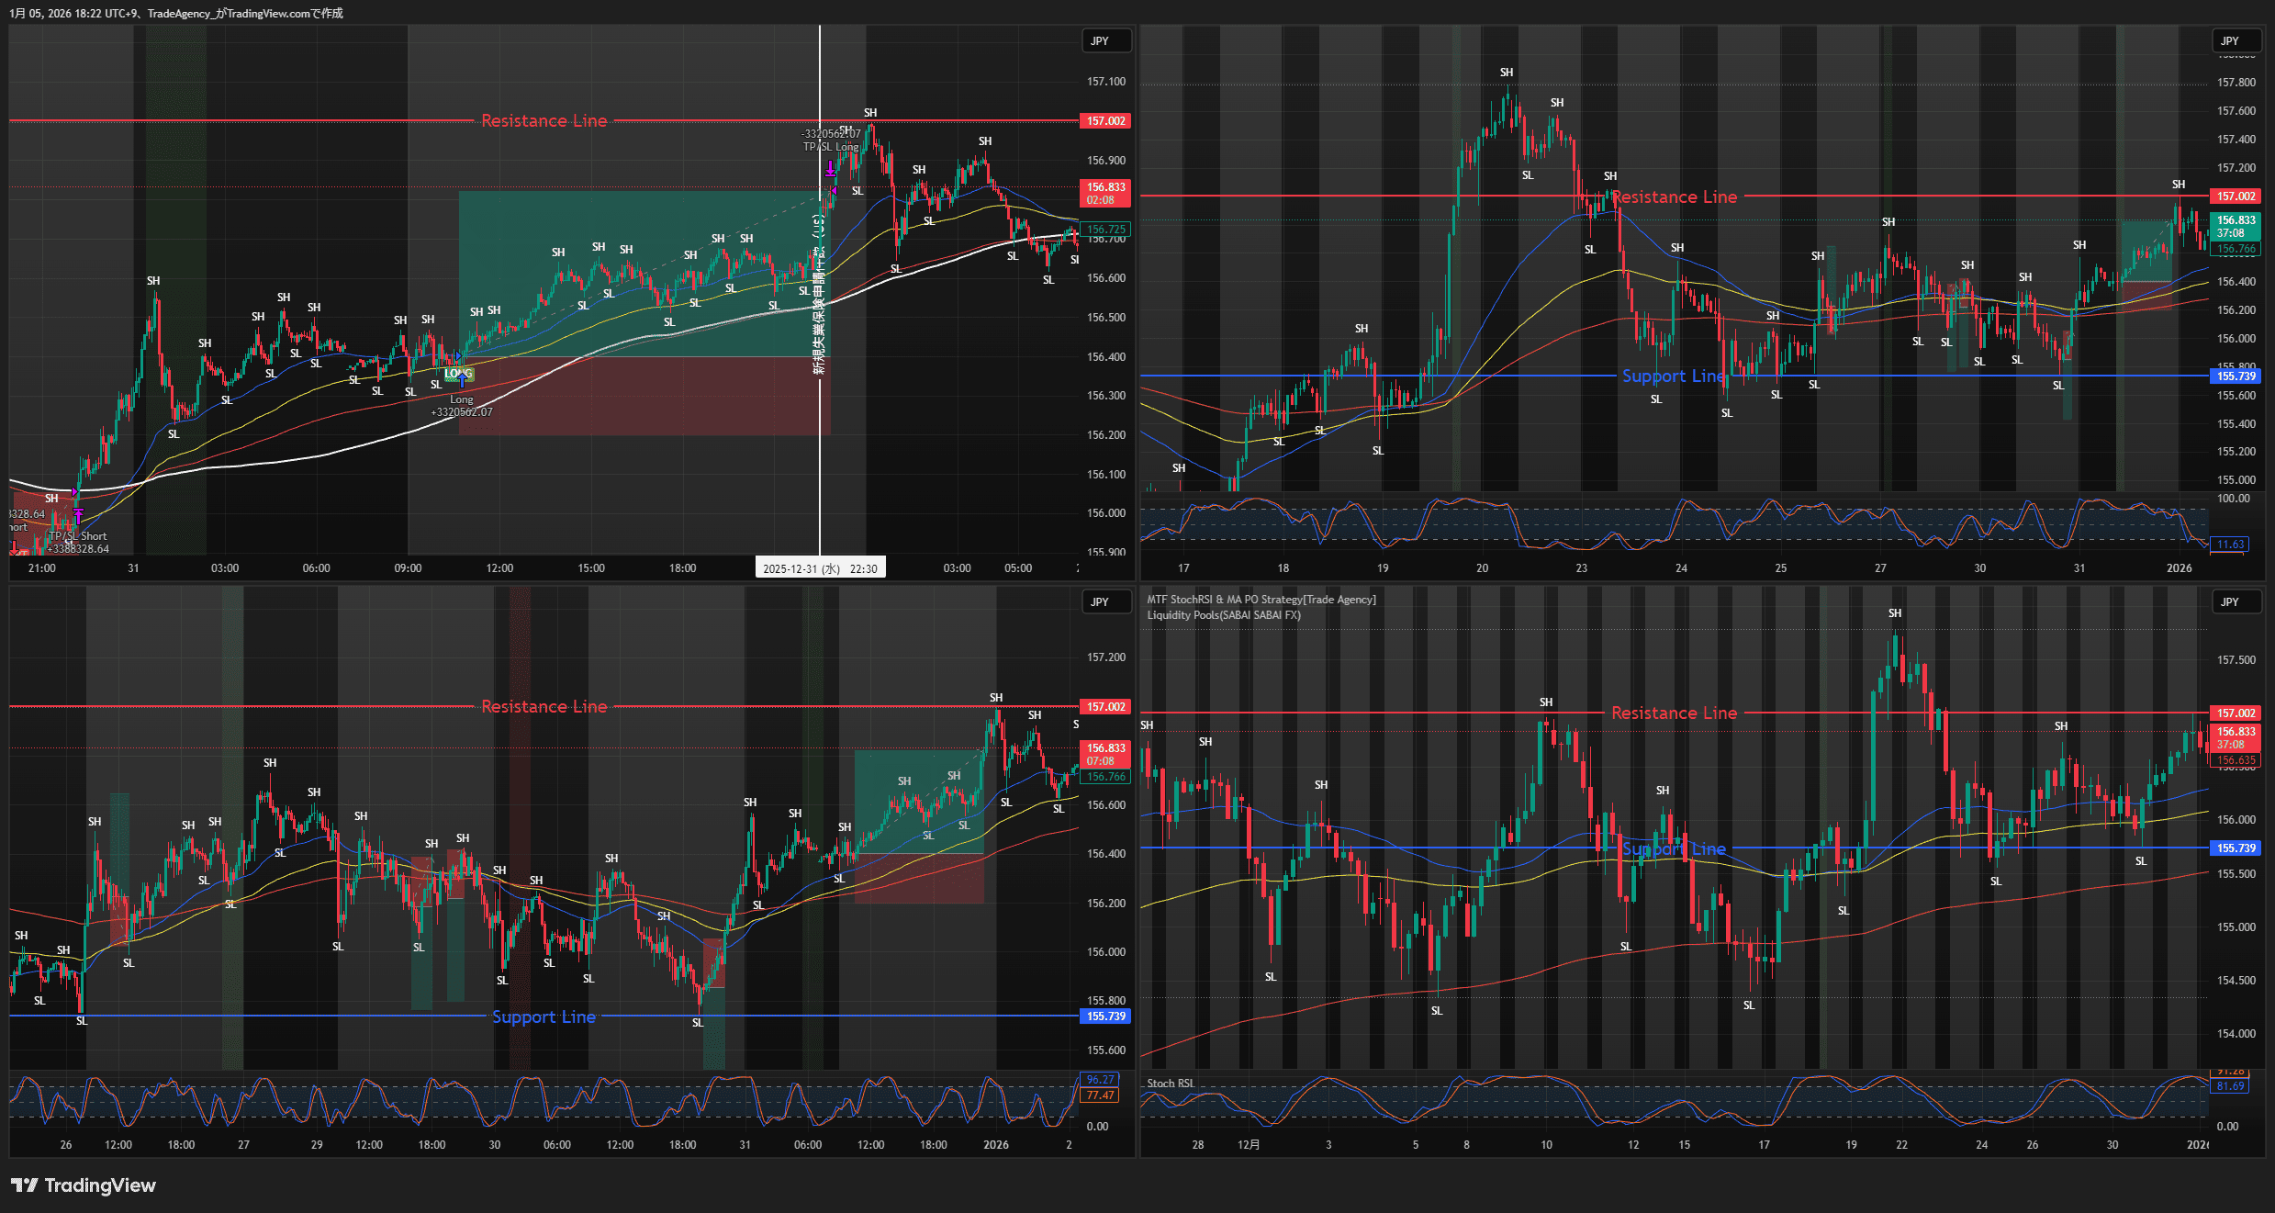This screenshot has height=1213, width=2275.
Task: Click the TradingView logo at bottom left
Action: pyautogui.click(x=84, y=1185)
